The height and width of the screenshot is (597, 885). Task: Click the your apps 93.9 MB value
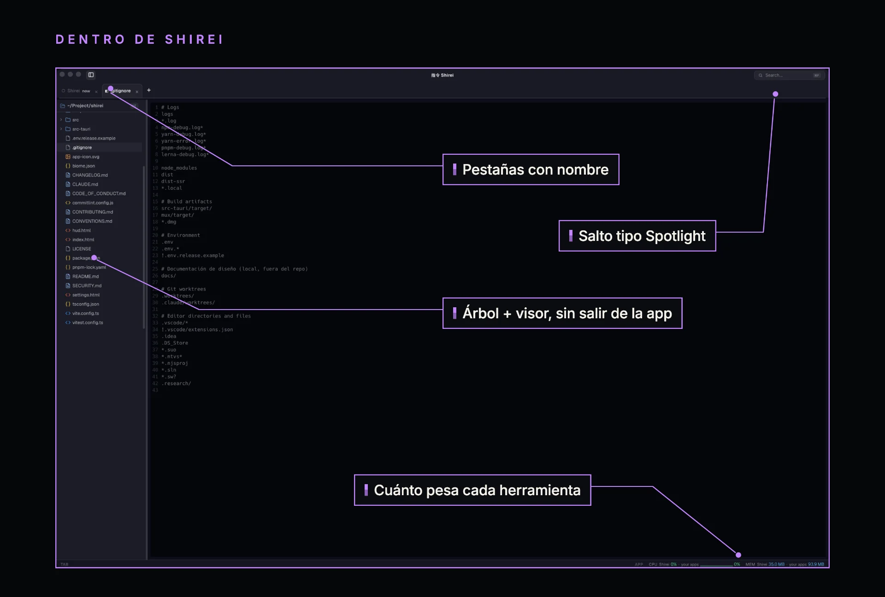(816, 564)
